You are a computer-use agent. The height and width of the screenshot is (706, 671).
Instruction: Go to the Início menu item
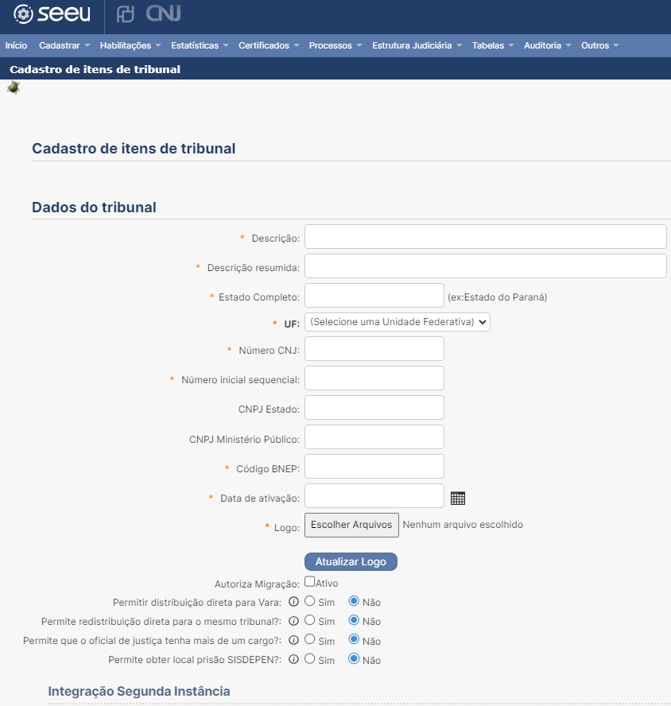[16, 45]
